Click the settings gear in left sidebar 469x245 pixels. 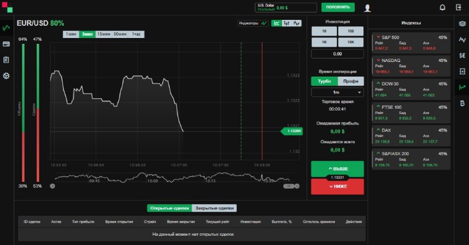[6, 75]
